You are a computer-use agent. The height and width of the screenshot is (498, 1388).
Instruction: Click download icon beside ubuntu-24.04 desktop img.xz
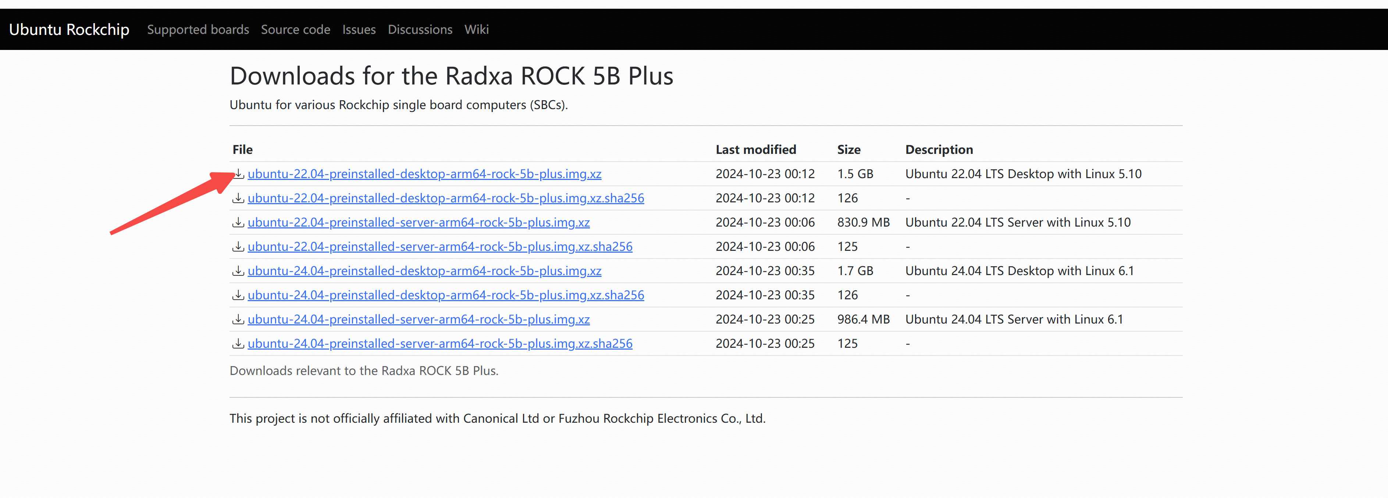pyautogui.click(x=238, y=271)
